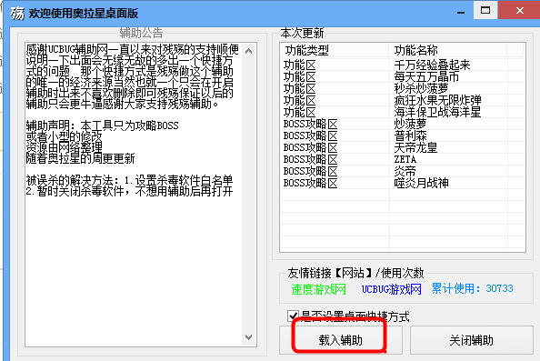Image resolution: width=540 pixels, height=361 pixels.
Task: Click the announcement scrollbar down arrow
Action: [249, 337]
